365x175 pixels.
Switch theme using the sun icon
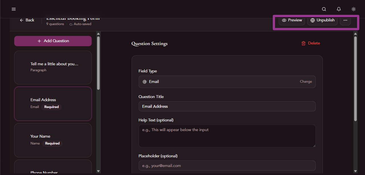point(353,9)
